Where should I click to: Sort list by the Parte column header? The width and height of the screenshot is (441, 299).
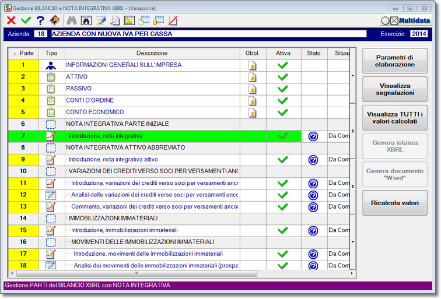[x=23, y=54]
